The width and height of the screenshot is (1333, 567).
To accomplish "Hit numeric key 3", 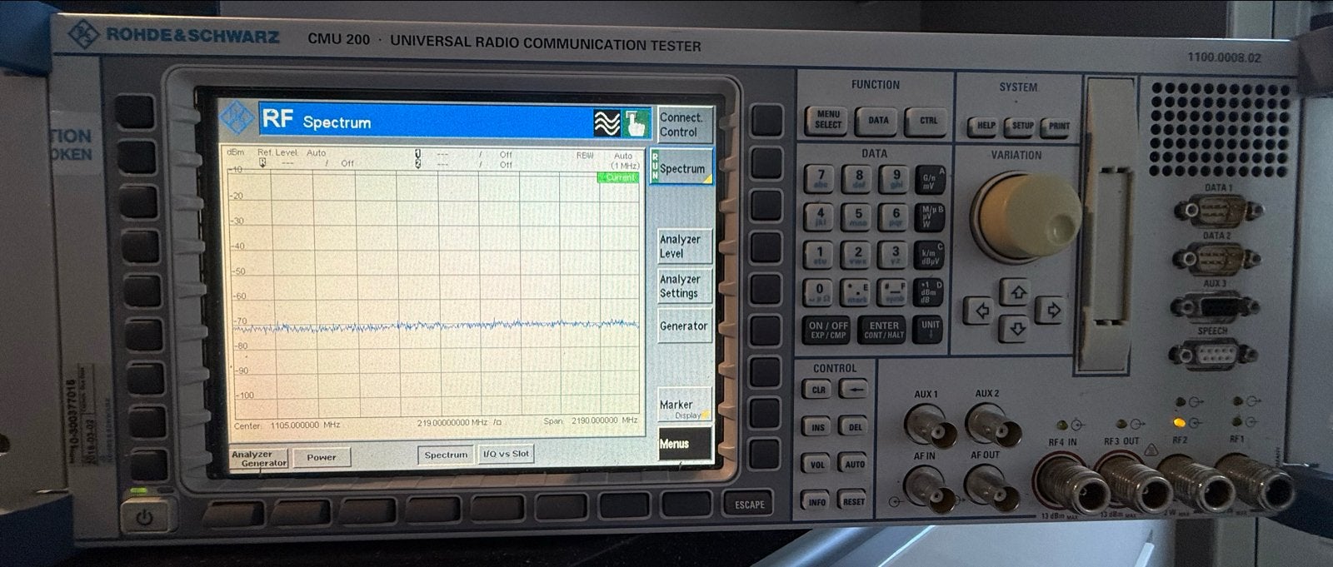I will click(896, 254).
